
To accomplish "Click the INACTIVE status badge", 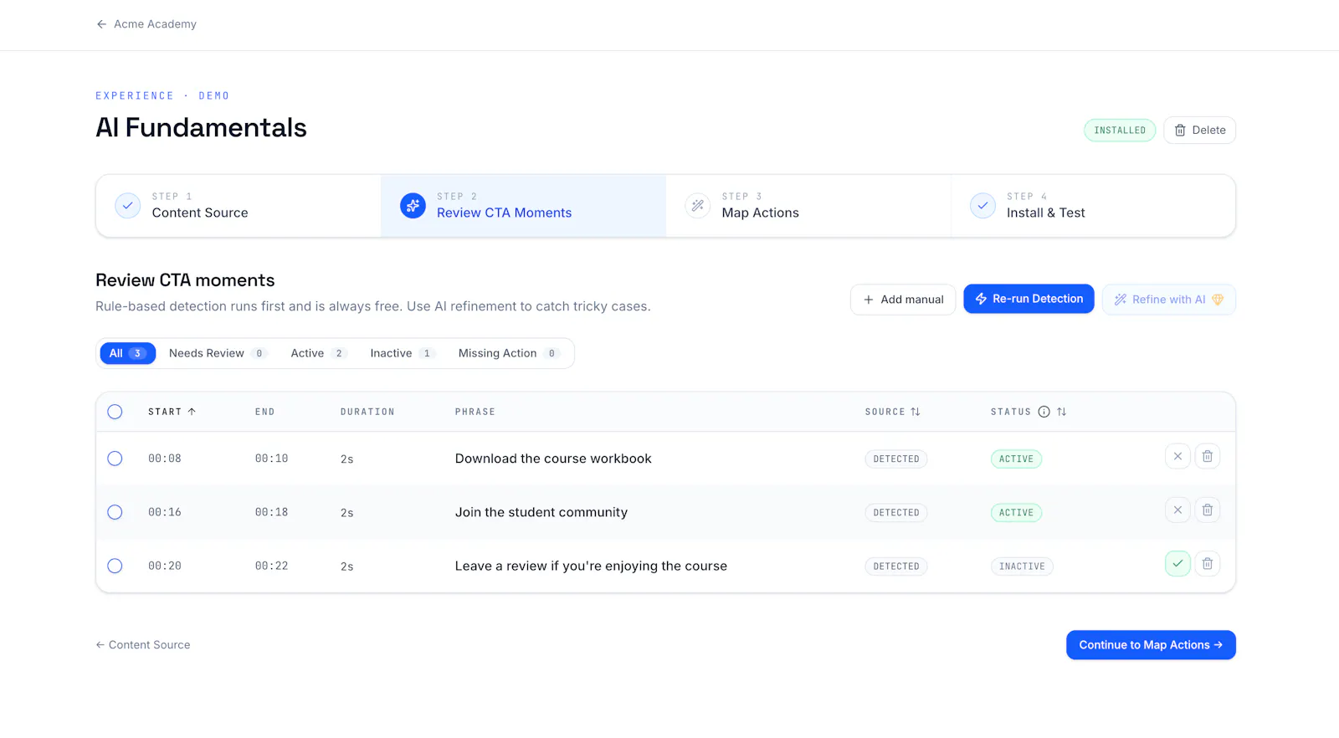I will 1022,566.
